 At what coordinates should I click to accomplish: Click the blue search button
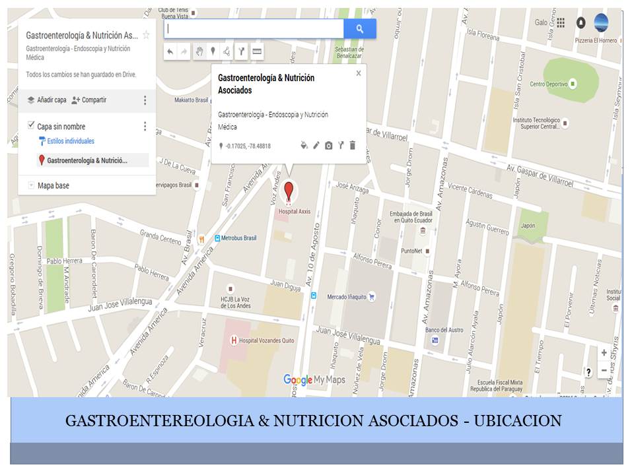point(360,28)
